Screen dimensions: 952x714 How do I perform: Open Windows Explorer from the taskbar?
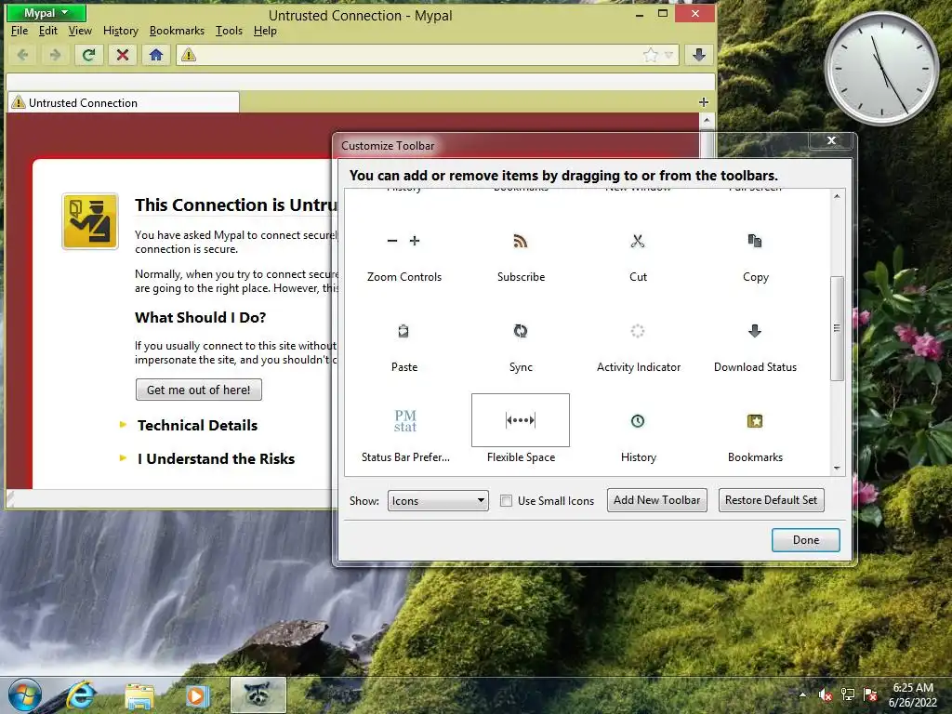click(x=139, y=695)
